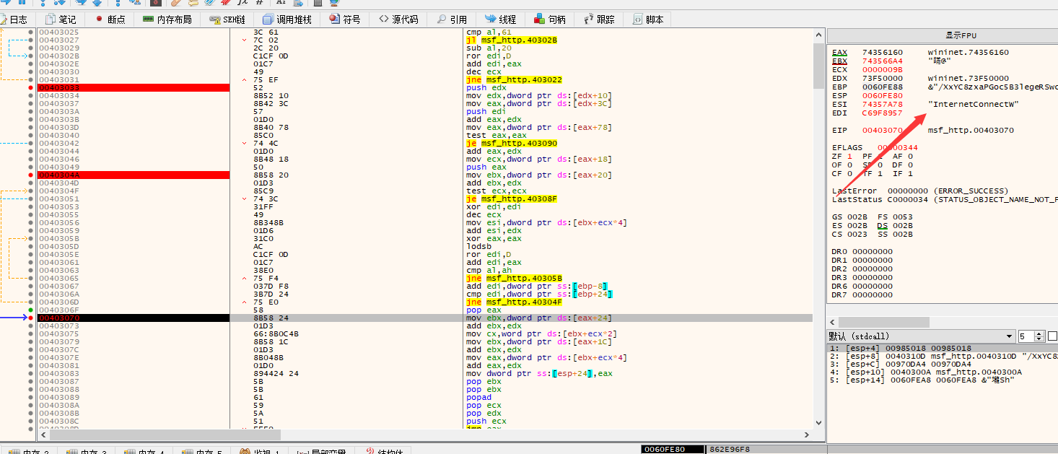This screenshot has height=454, width=1058.
Task: Open the 源代码 source tab
Action: 399,19
